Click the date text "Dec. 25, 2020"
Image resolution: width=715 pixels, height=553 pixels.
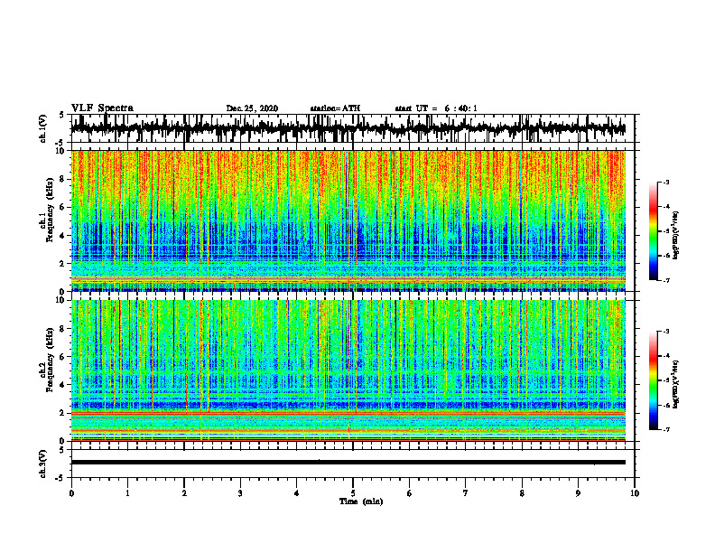(x=252, y=108)
